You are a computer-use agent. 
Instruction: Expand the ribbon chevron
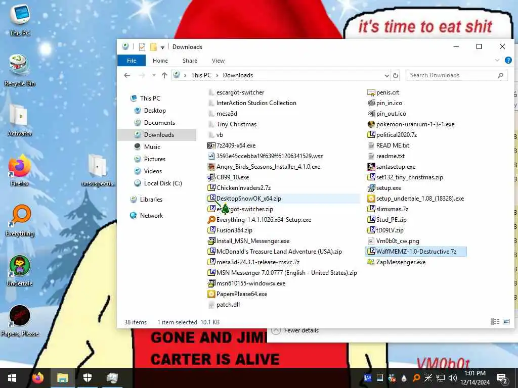click(x=497, y=60)
